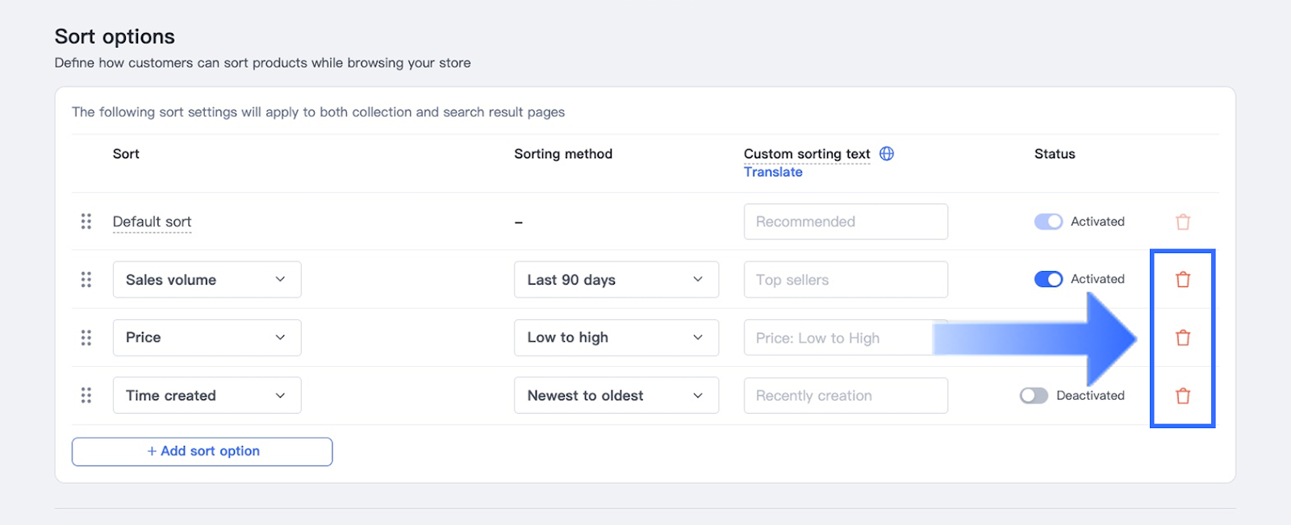Image resolution: width=1291 pixels, height=525 pixels.
Task: Expand the Last 90 days dropdown
Action: [616, 280]
